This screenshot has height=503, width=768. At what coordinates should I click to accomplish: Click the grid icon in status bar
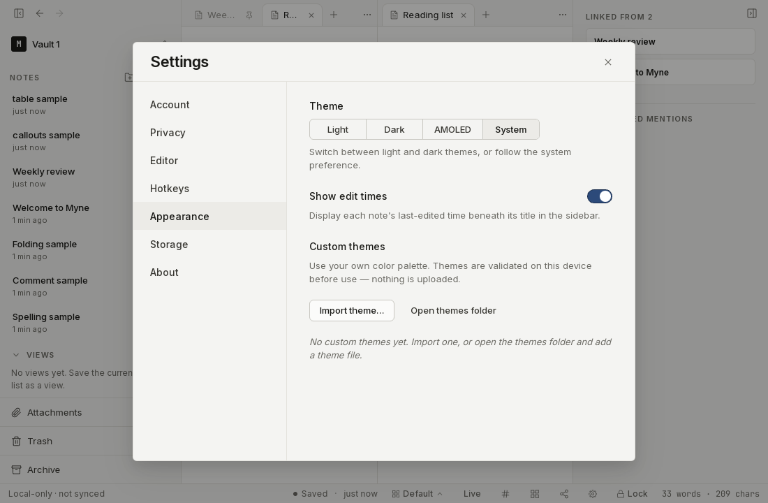coord(535,494)
